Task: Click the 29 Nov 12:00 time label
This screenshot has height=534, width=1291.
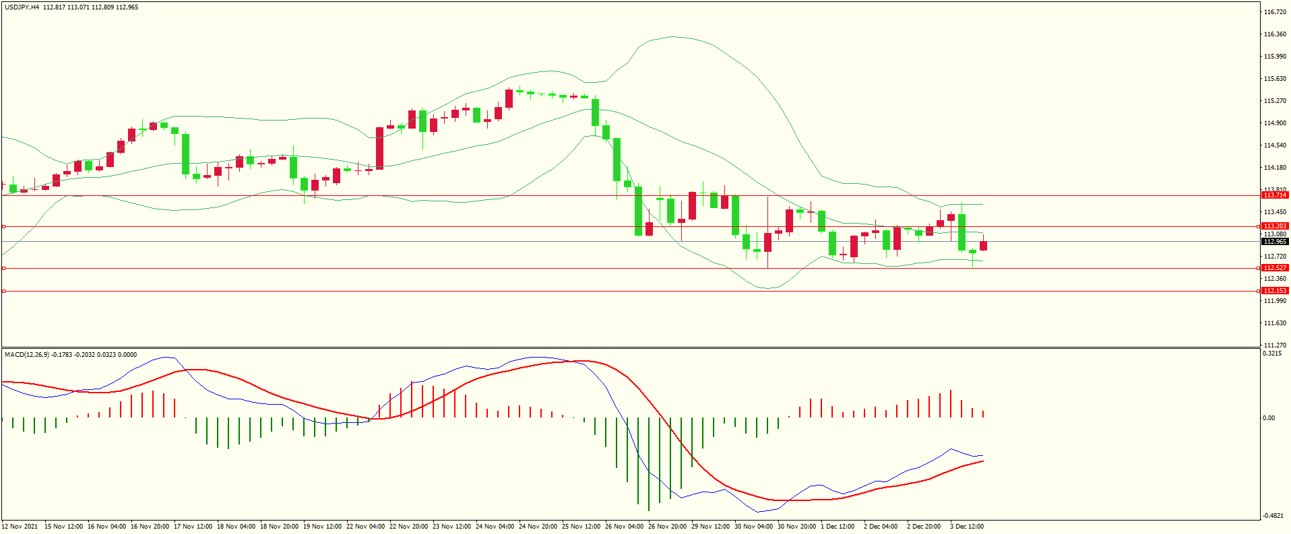Action: (x=710, y=527)
